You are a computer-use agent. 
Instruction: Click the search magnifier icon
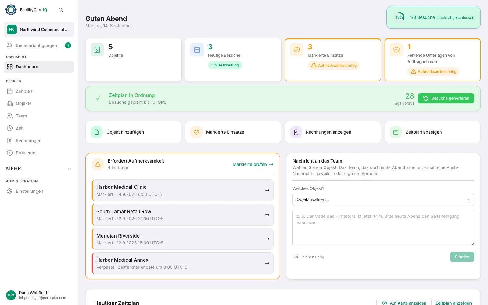point(61,10)
